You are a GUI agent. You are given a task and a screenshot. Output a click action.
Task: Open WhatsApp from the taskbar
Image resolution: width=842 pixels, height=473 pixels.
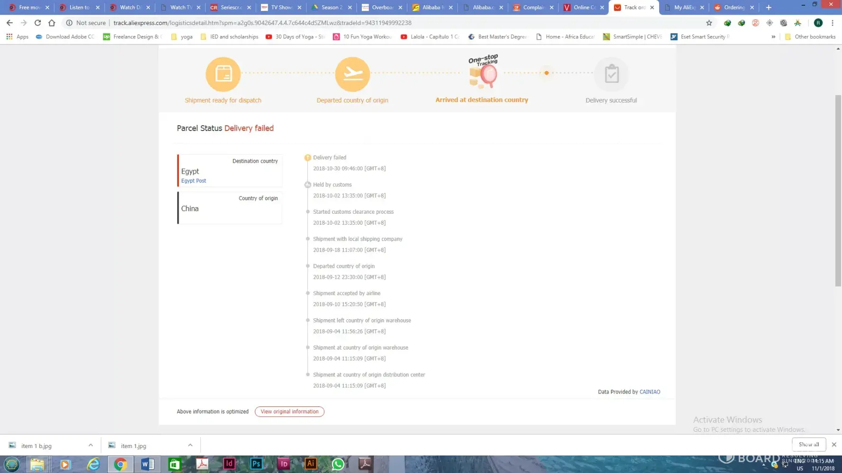click(x=338, y=464)
